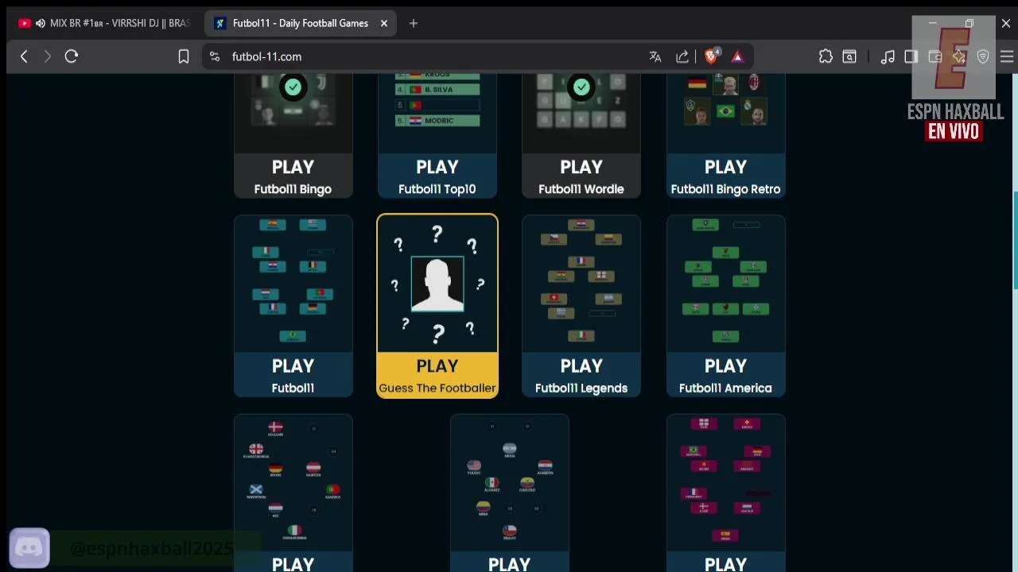
Task: Click the translate page icon
Action: pos(655,56)
